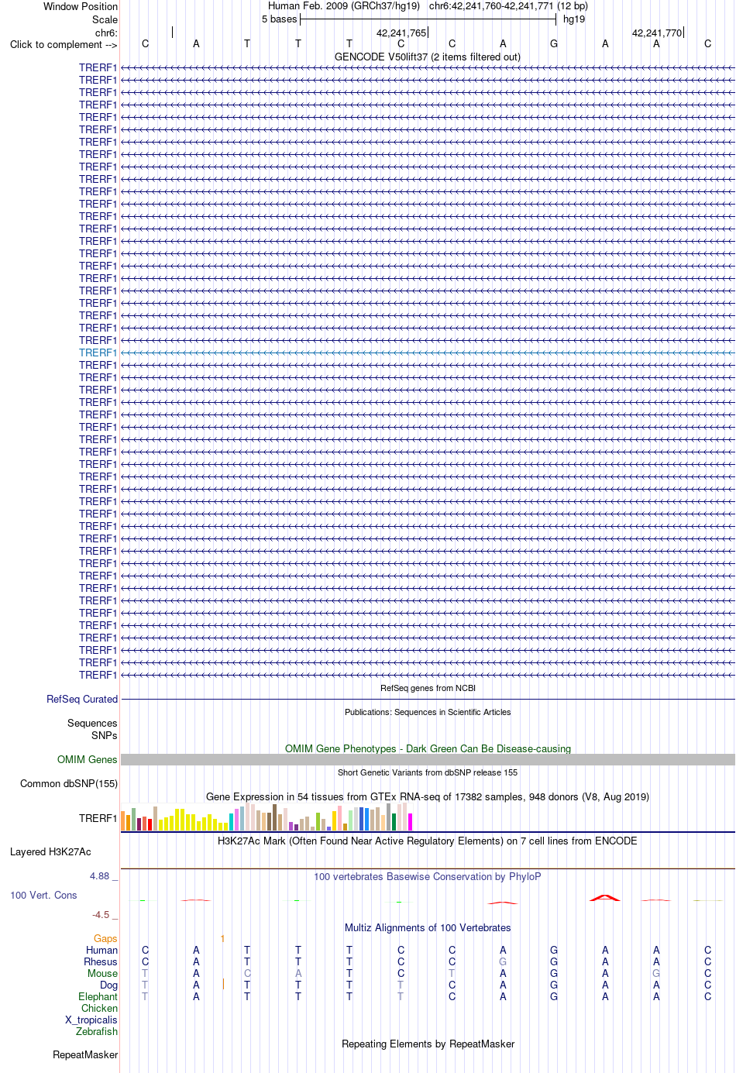The height and width of the screenshot is (1073, 736).
Task: Click the orange insertion tick in the Dog row
Action: coord(223,984)
